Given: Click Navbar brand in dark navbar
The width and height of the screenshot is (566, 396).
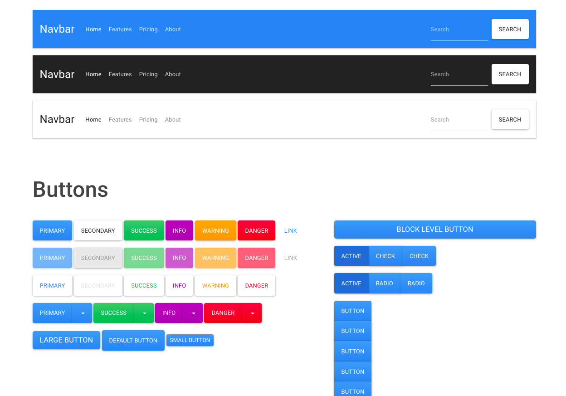Looking at the screenshot, I should [57, 74].
